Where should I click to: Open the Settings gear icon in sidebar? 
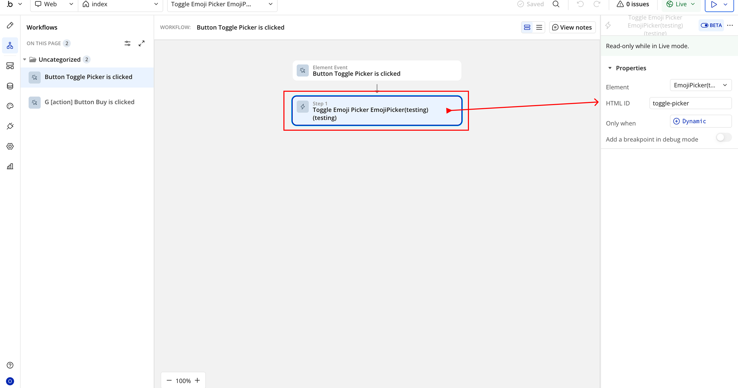(x=10, y=146)
